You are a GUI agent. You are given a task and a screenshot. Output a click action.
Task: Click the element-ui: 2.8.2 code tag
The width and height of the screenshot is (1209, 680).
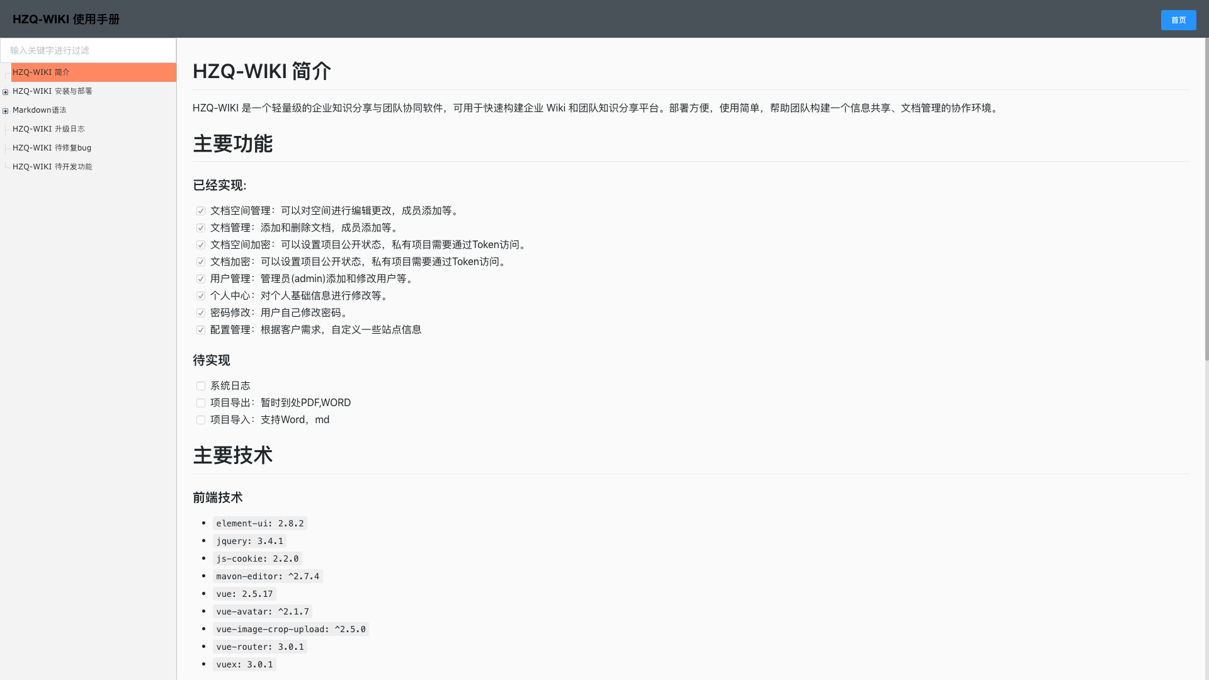coord(260,523)
